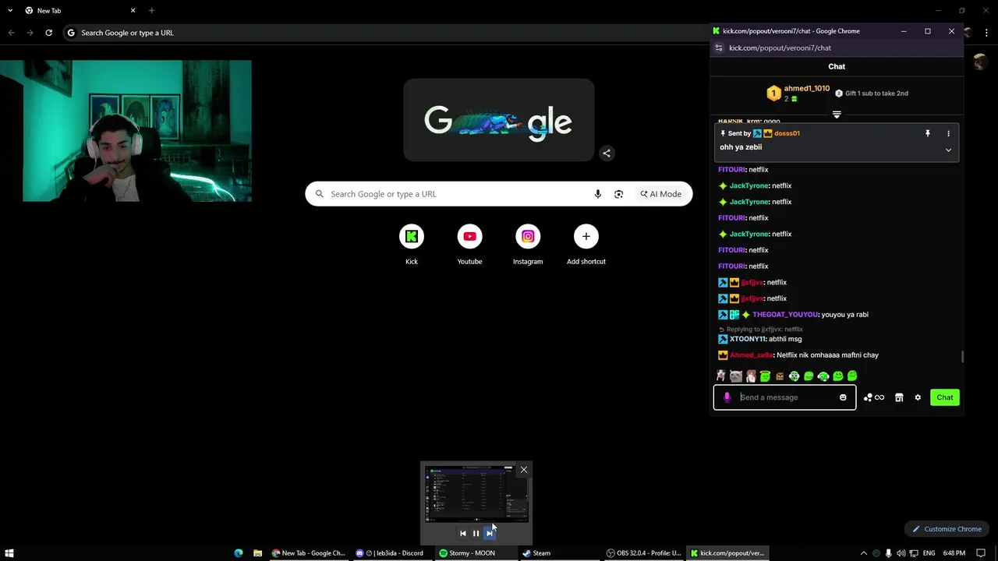Open File Explorer from taskbar
Image resolution: width=998 pixels, height=561 pixels.
(257, 553)
